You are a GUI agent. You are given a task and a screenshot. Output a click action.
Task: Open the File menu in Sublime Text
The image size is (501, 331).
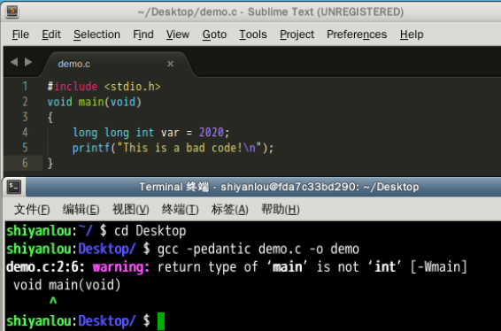[x=20, y=35]
